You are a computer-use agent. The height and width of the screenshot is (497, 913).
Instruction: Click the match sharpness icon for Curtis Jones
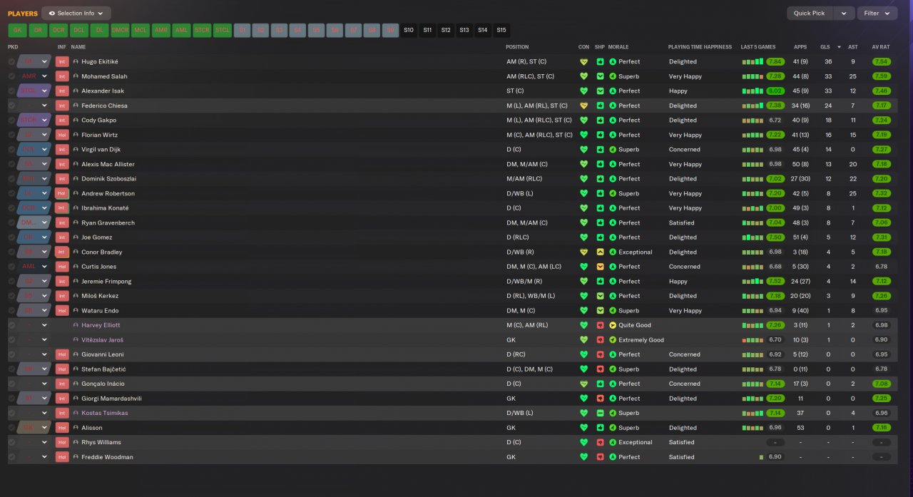[600, 267]
